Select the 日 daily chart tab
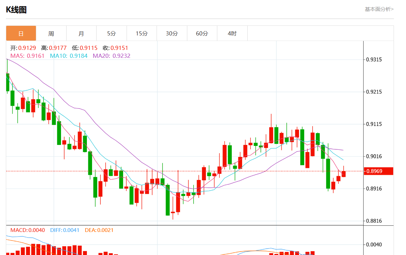The height and width of the screenshot is (255, 406). 21,33
